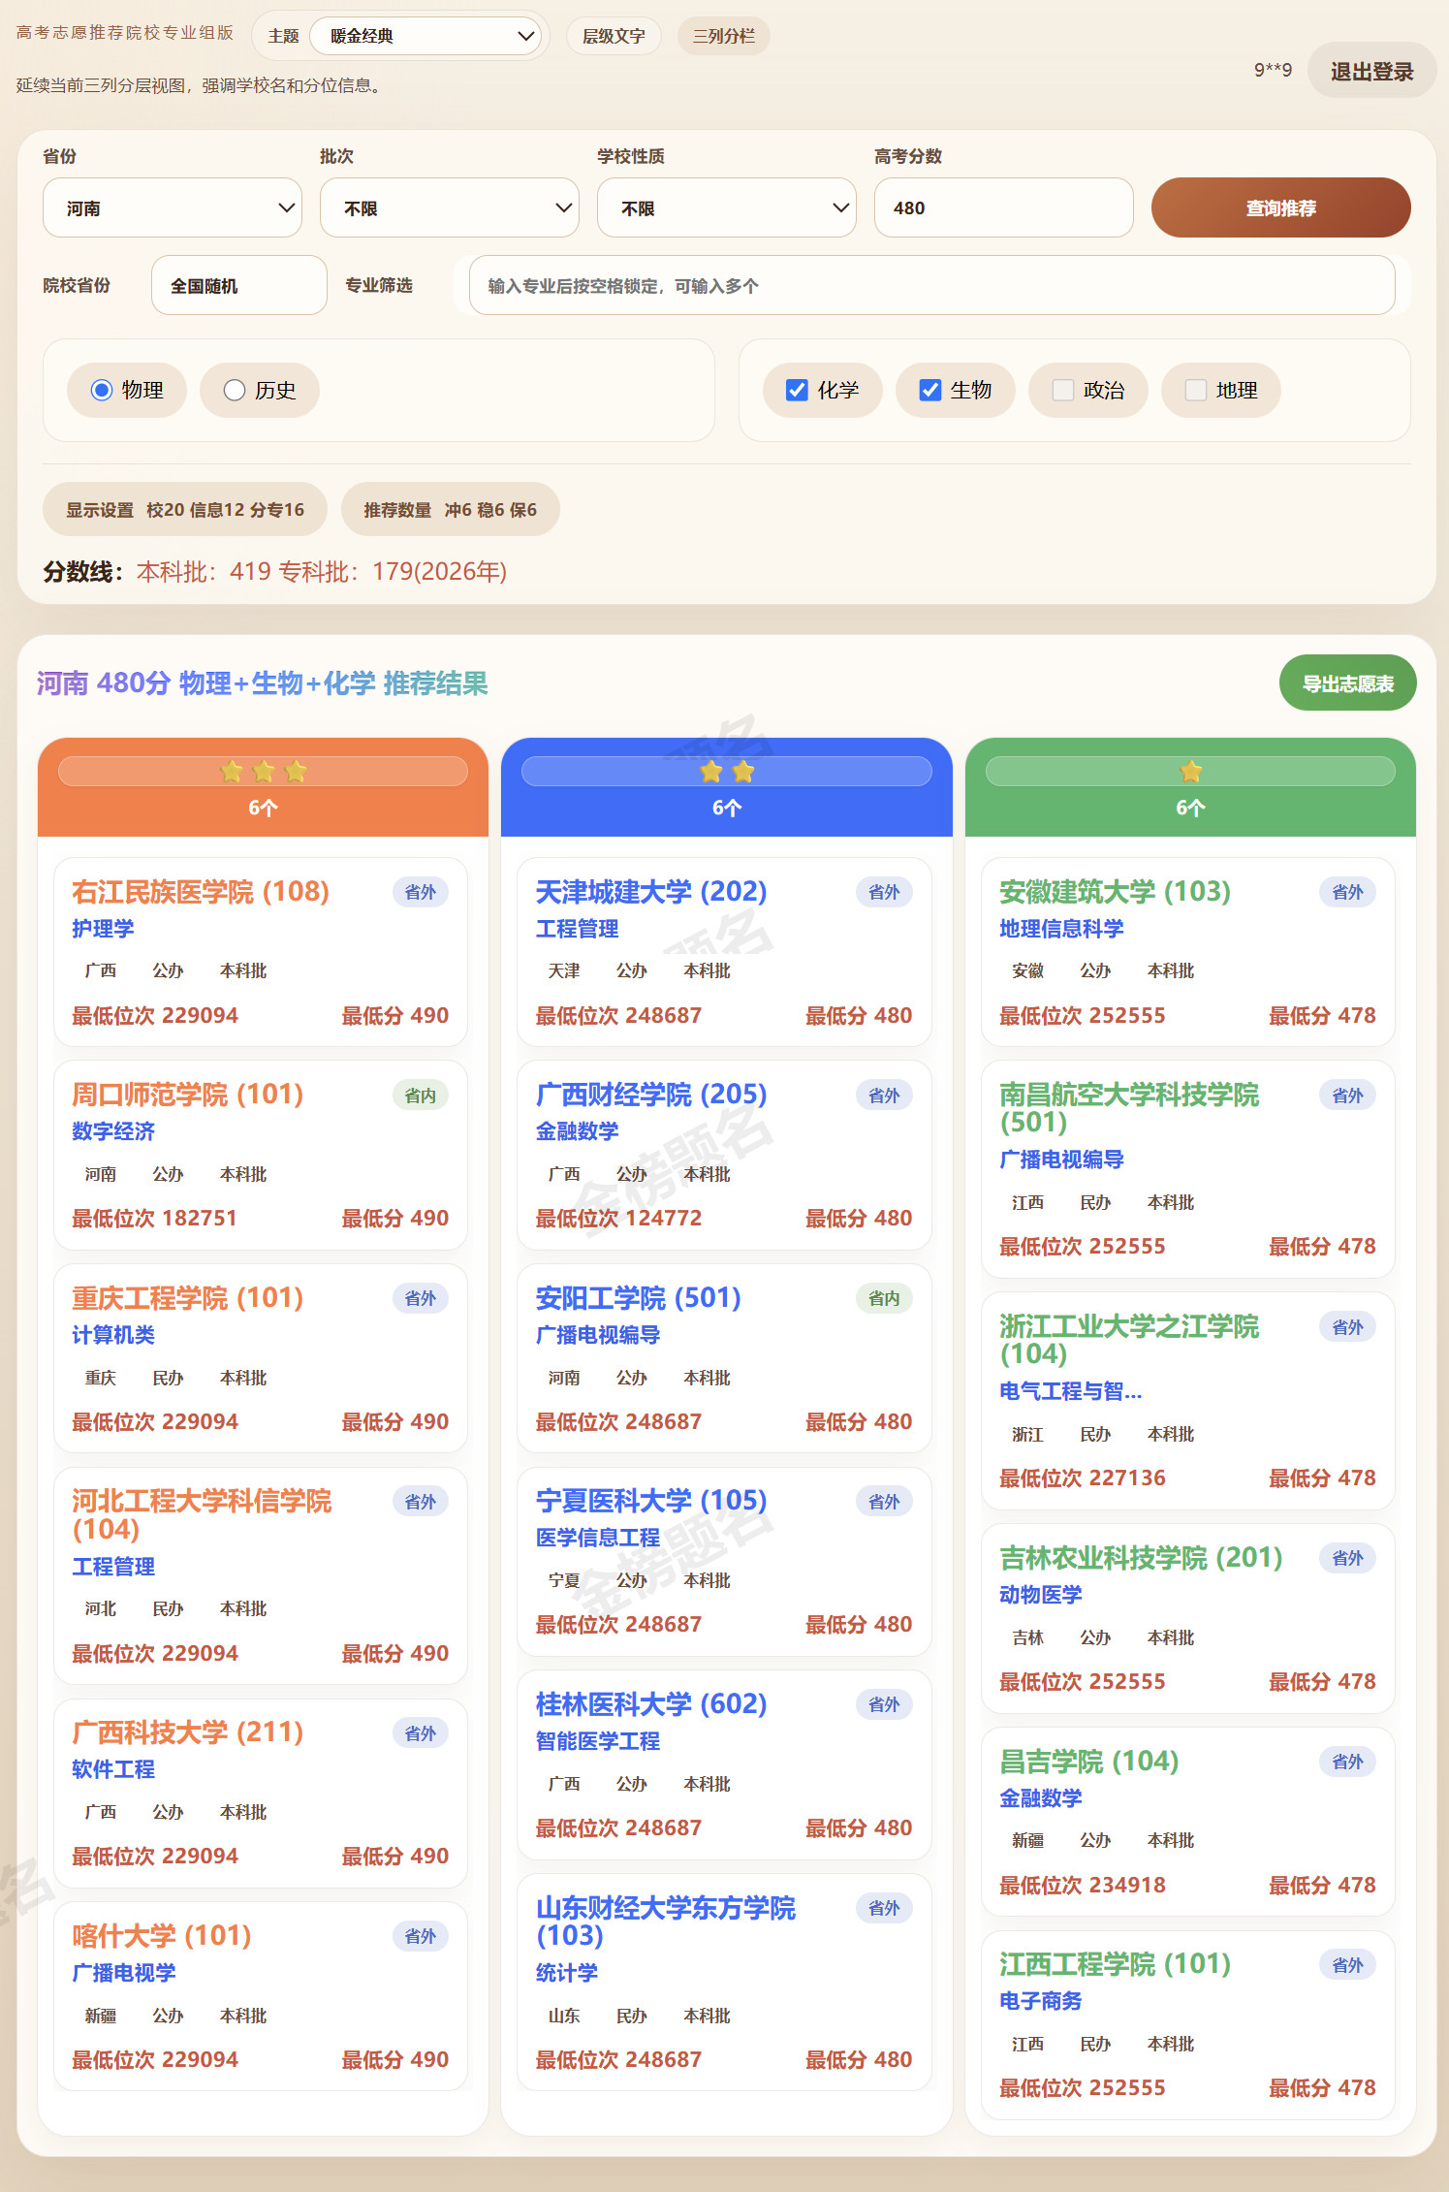Open the 主题 暖金经典 dropdown
1449x2192 pixels.
pos(425,36)
